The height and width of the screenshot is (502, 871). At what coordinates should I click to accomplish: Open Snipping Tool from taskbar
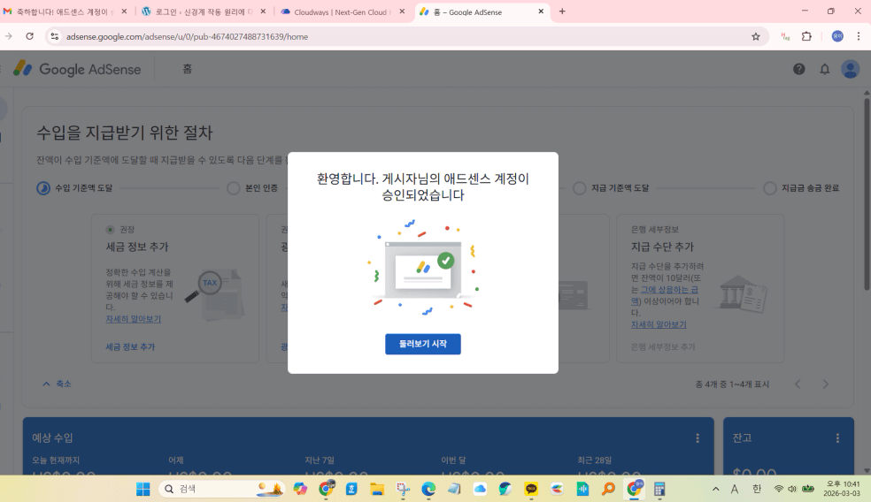tap(403, 489)
